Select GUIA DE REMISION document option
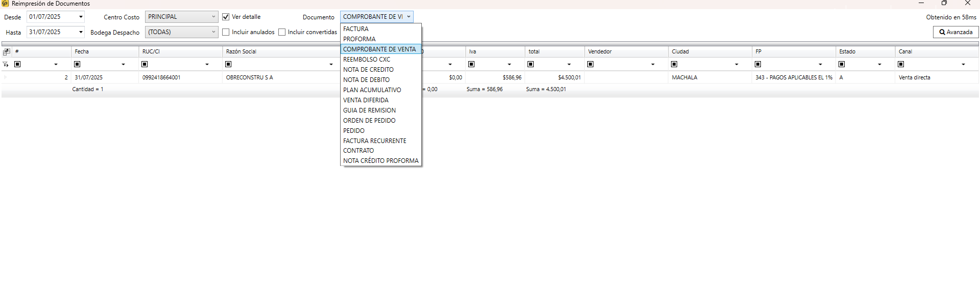980x282 pixels. click(369, 110)
